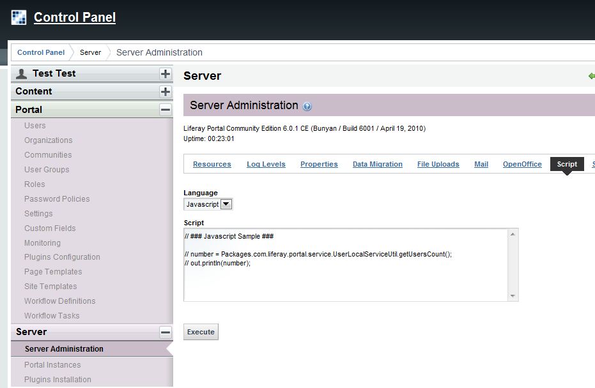Expand the Test Test section
The image size is (595, 388).
click(x=166, y=73)
